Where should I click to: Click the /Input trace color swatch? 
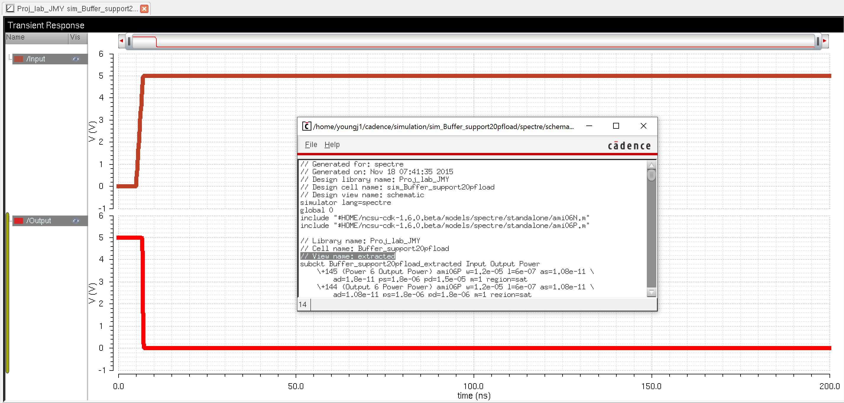pyautogui.click(x=19, y=59)
